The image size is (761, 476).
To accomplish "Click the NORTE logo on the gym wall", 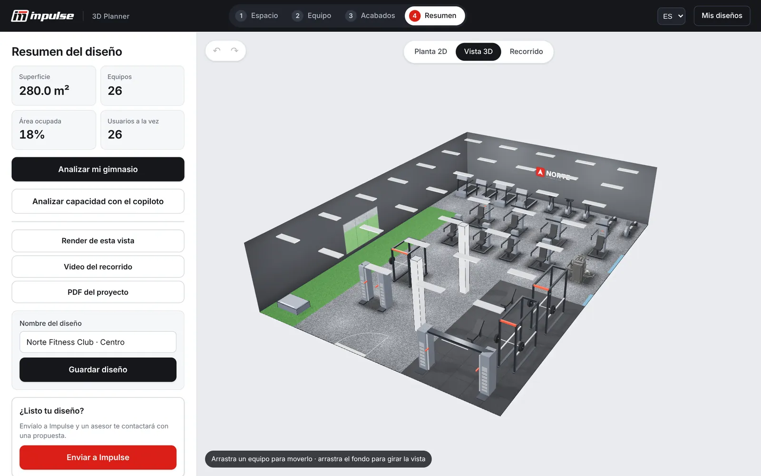I will (x=553, y=174).
